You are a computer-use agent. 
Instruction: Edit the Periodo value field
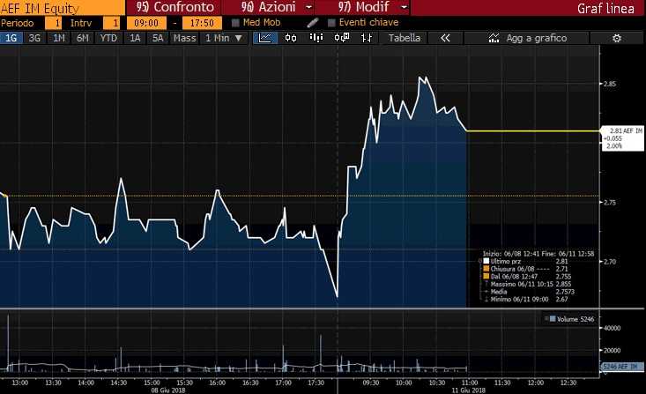53,23
